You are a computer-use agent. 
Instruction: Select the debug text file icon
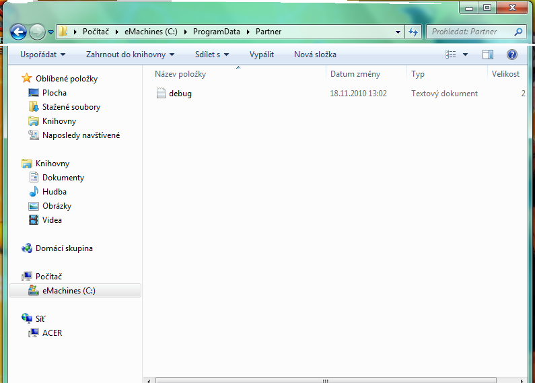161,94
